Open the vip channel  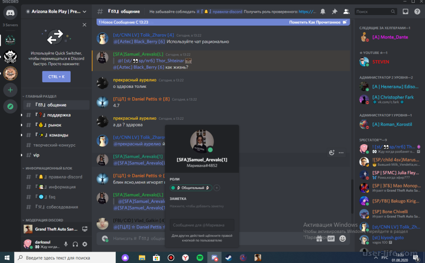coord(56,155)
